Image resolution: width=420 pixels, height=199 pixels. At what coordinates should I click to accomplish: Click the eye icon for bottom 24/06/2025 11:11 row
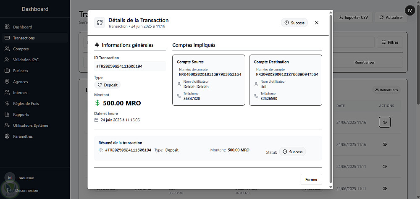[385, 188]
